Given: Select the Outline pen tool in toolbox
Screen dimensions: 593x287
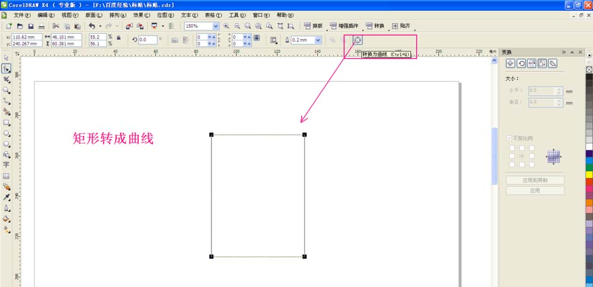Looking at the screenshot, I should (x=6, y=208).
